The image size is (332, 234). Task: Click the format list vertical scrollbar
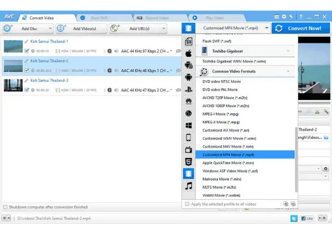pyautogui.click(x=296, y=160)
